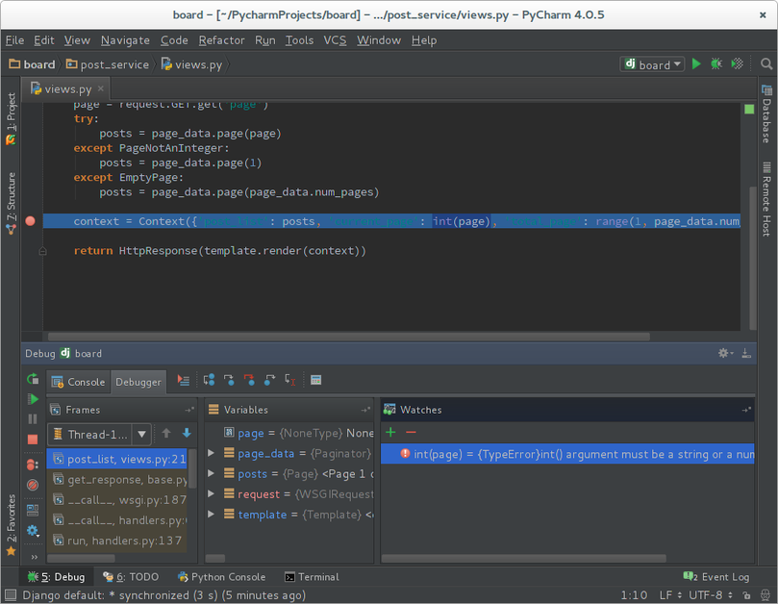
Task: Select the Debugger tab
Action: 138,382
